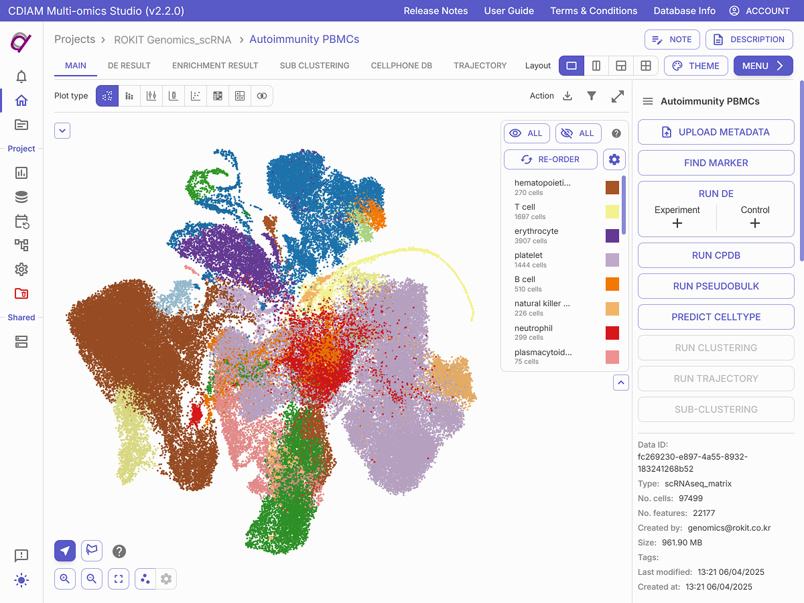Select two-column layout
Screen dimensions: 804x603
pyautogui.click(x=596, y=66)
